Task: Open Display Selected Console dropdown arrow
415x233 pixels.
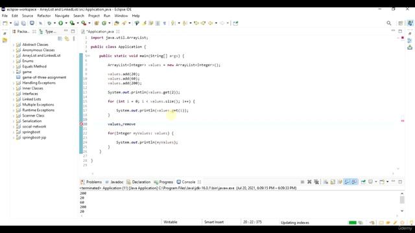Action: click(x=376, y=182)
